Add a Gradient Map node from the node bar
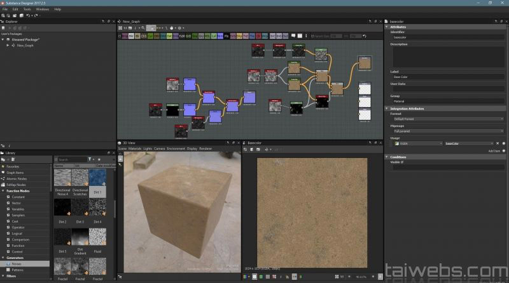The height and width of the screenshot is (283, 509). pyautogui.click(x=195, y=36)
